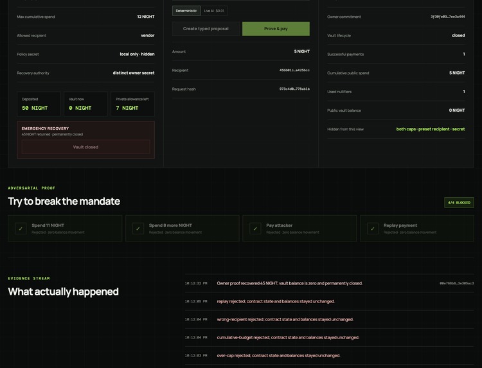482x368 pixels.
Task: Select the Deterministic mode tab
Action: 186,11
